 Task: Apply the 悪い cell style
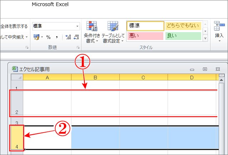(145, 36)
